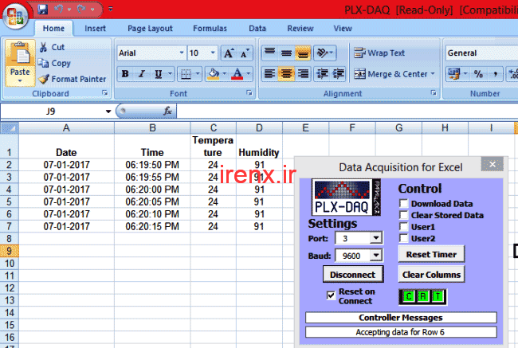The height and width of the screenshot is (348, 518).
Task: Click the Office button logo
Action: pos(15,15)
